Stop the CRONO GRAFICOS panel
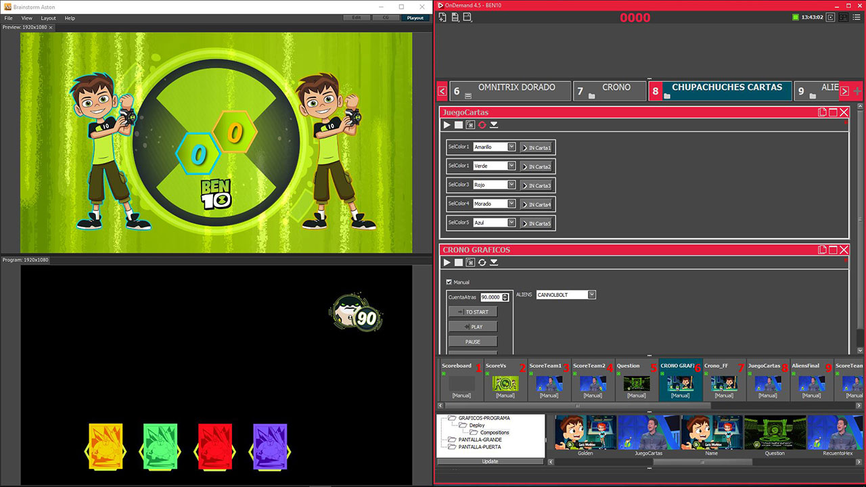 459,262
